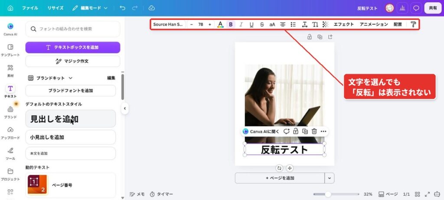The height and width of the screenshot is (200, 444).
Task: Toggle italic formatting
Action: [241, 25]
